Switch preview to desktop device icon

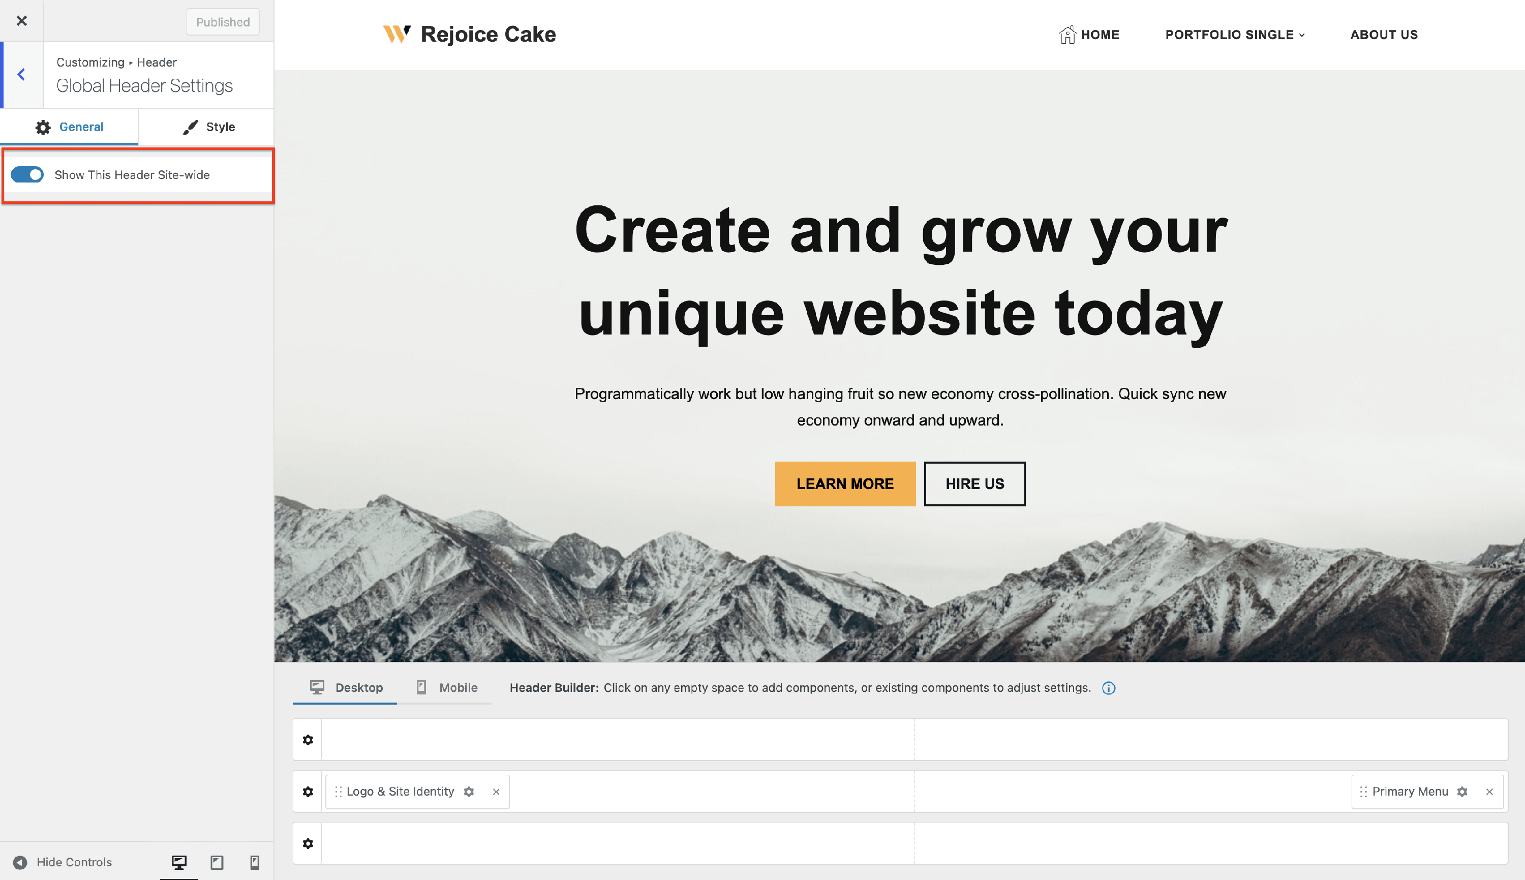(x=179, y=863)
